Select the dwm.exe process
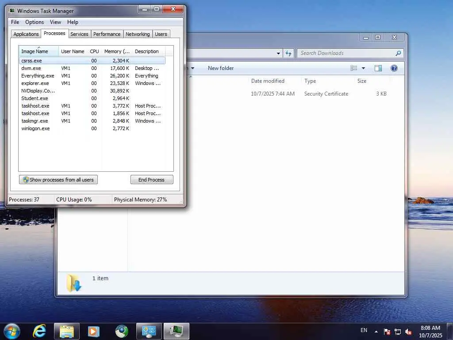The image size is (453, 340). click(92, 68)
